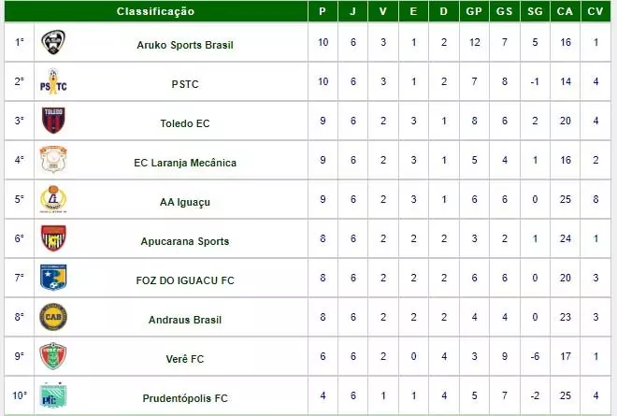Click the Verê FC club crest
This screenshot has width=617, height=416.
tap(53, 357)
